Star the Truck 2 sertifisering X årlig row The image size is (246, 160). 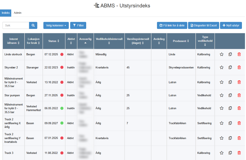pos(221,123)
